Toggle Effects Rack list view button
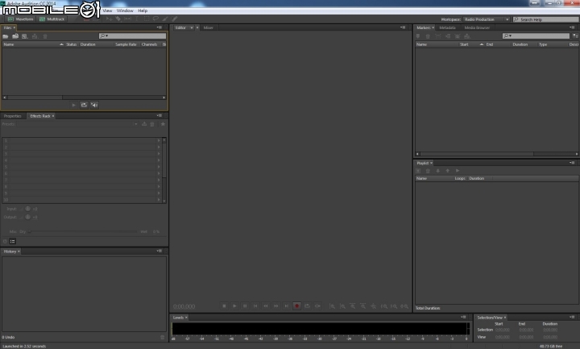The width and height of the screenshot is (580, 349). click(13, 241)
